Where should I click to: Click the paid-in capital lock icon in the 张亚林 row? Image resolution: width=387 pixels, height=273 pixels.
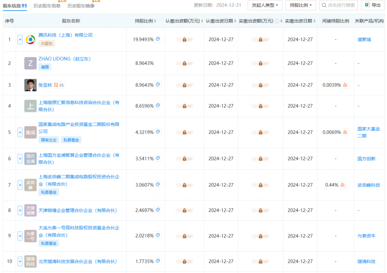coord(261,85)
